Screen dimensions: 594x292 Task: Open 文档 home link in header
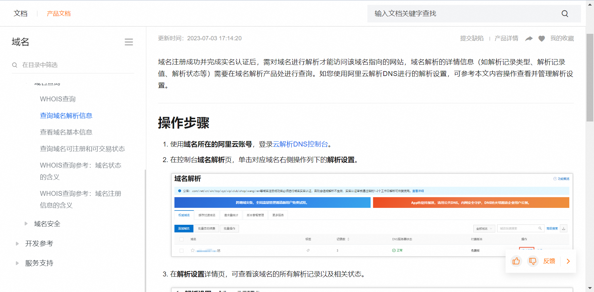(20, 13)
